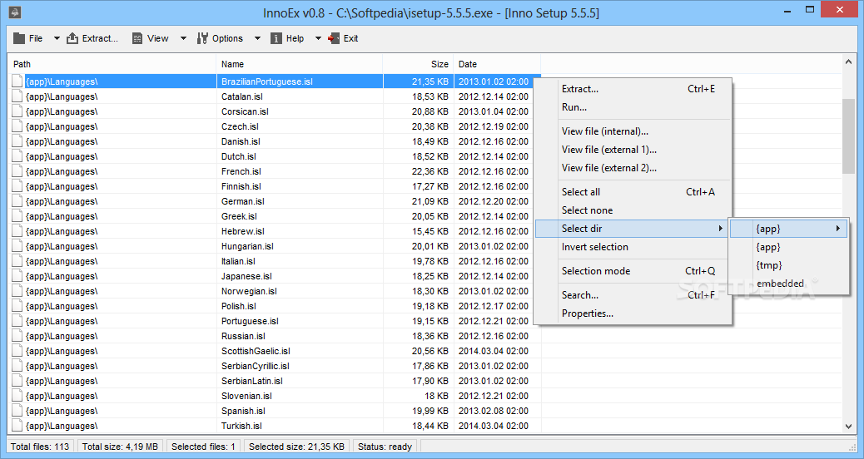The height and width of the screenshot is (459, 864).
Task: Click the Options tools icon
Action: click(202, 38)
